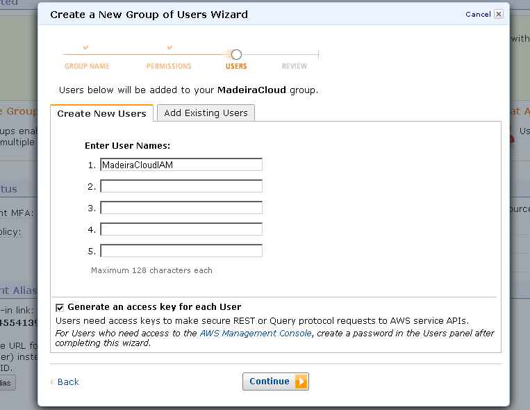Image resolution: width=530 pixels, height=410 pixels.
Task: Click the wizard title text
Action: click(149, 15)
